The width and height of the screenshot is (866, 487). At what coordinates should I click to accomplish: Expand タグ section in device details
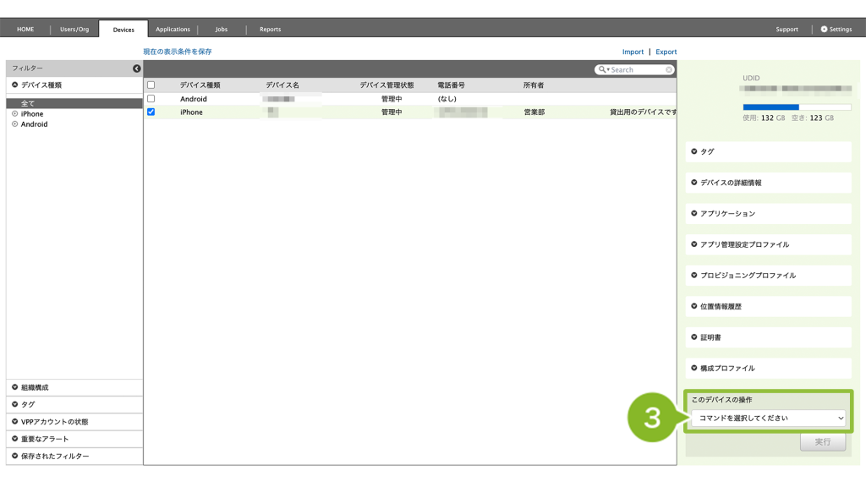click(768, 152)
